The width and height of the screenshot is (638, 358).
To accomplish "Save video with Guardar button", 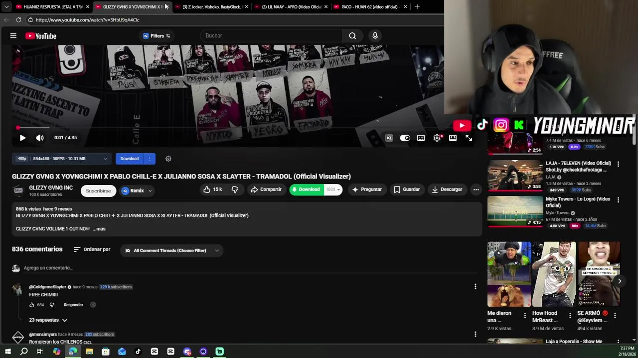I will point(407,189).
